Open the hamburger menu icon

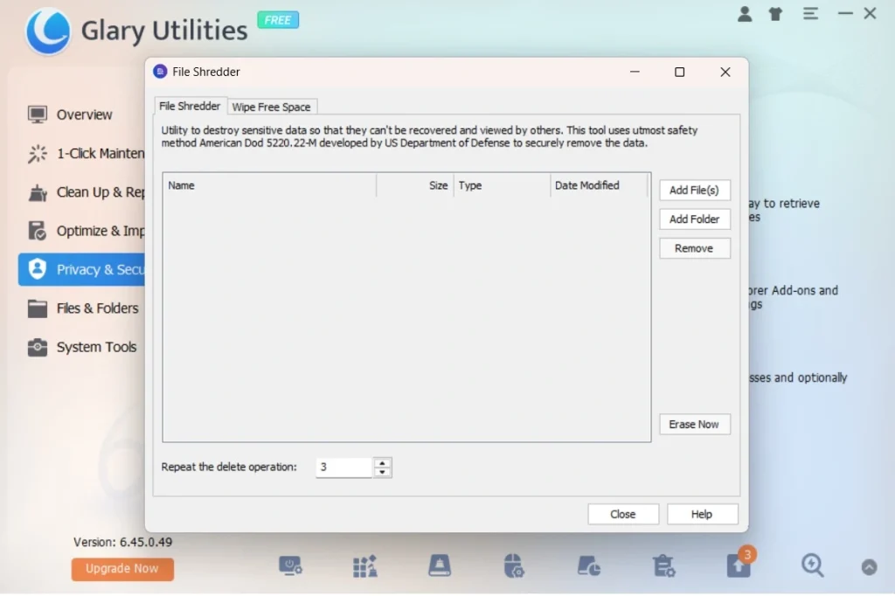pyautogui.click(x=810, y=13)
